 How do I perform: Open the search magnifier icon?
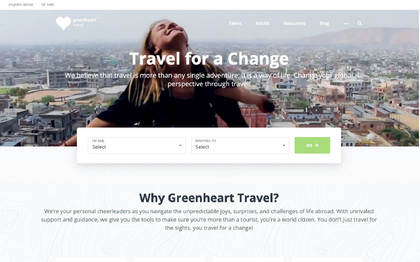pos(360,23)
